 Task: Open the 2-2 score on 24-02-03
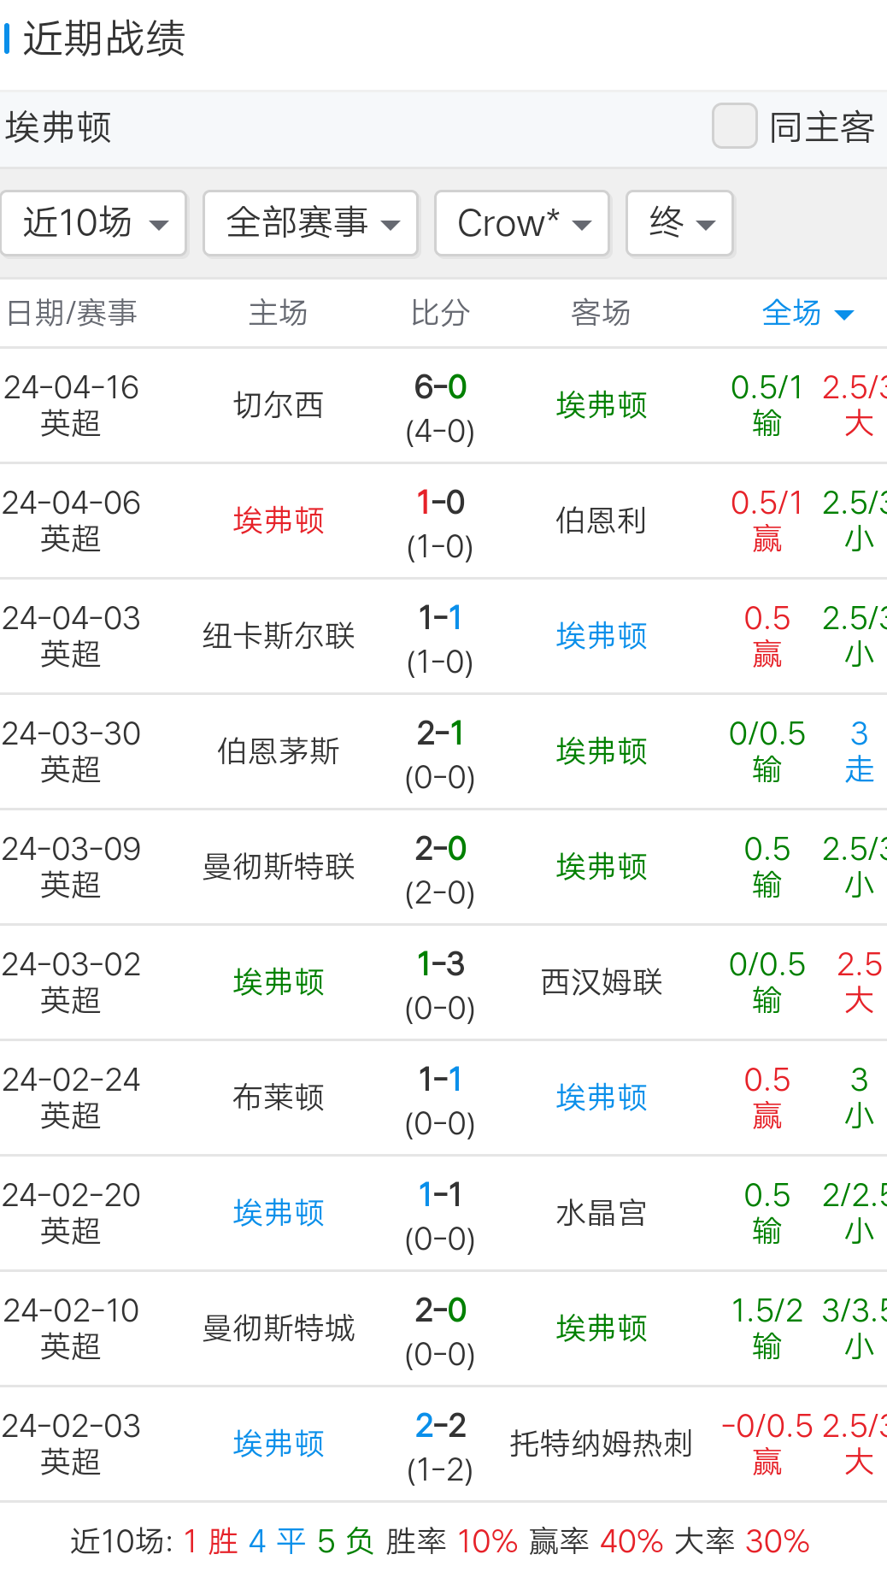tap(440, 1427)
